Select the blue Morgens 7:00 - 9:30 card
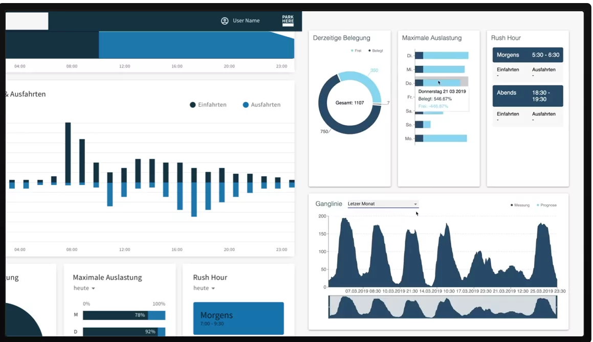Screen dimensions: 593x342 pyautogui.click(x=238, y=318)
